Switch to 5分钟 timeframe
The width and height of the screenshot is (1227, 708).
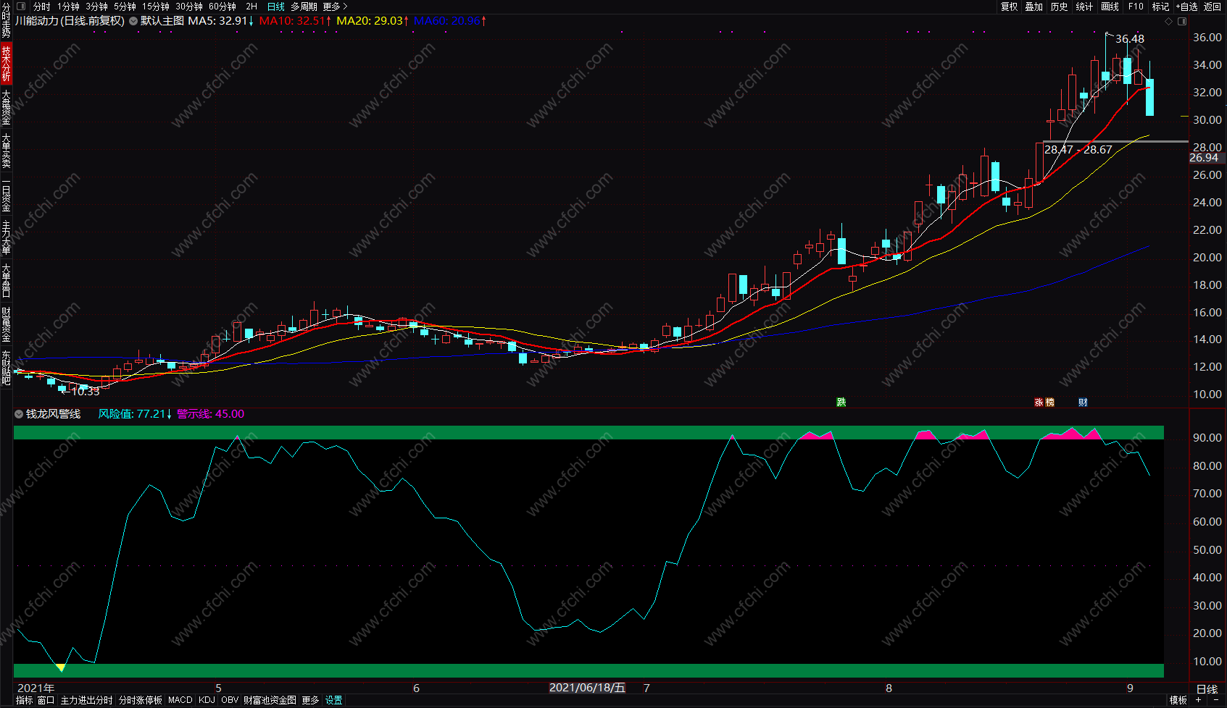[125, 7]
